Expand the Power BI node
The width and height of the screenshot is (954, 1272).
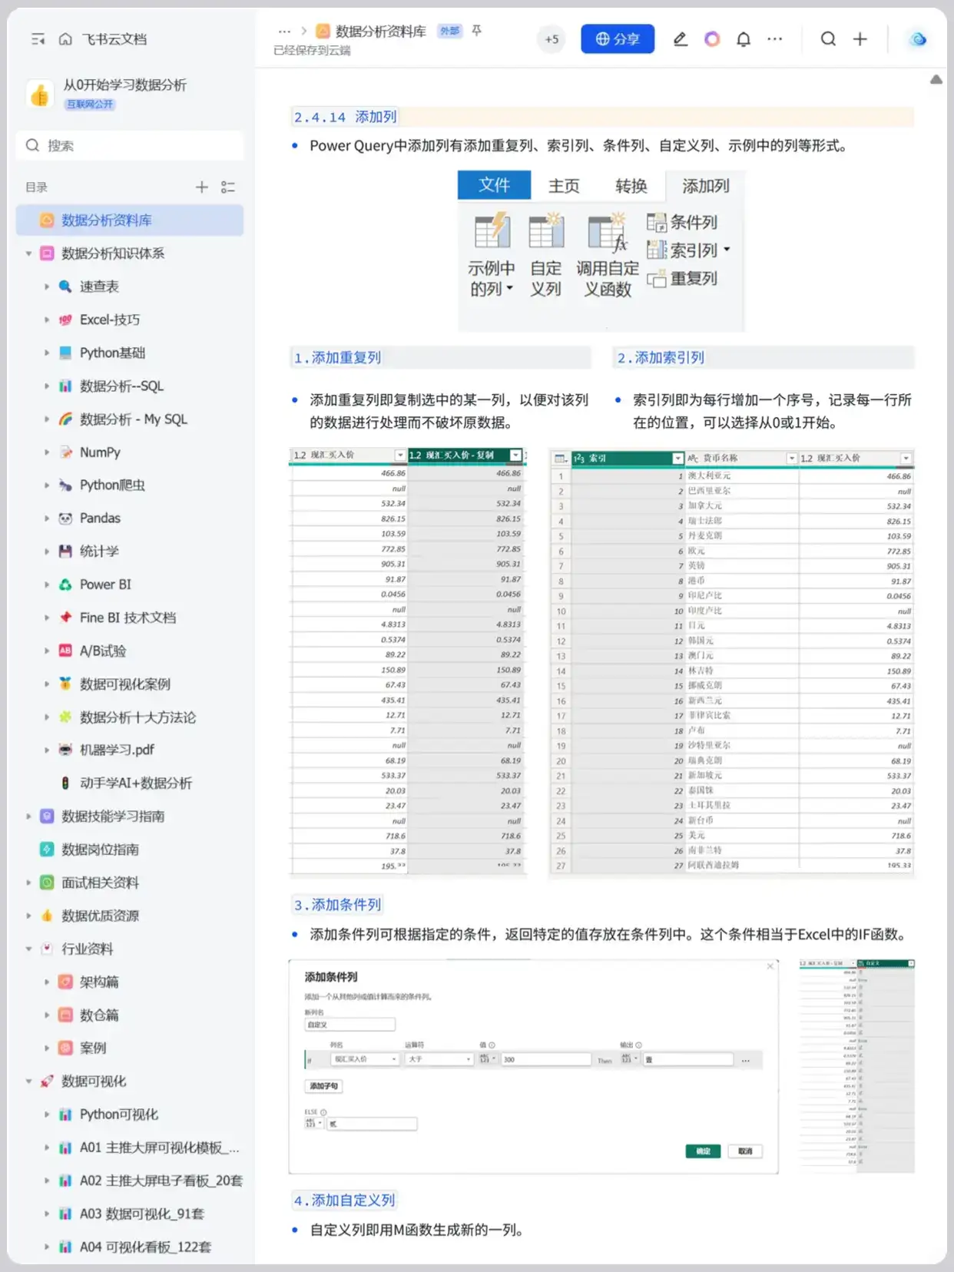click(46, 585)
